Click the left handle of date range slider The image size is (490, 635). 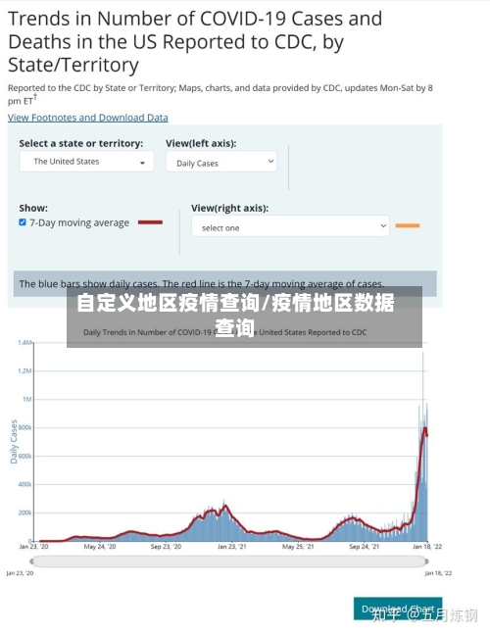pos(32,562)
